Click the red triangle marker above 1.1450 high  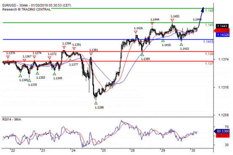click(172, 20)
